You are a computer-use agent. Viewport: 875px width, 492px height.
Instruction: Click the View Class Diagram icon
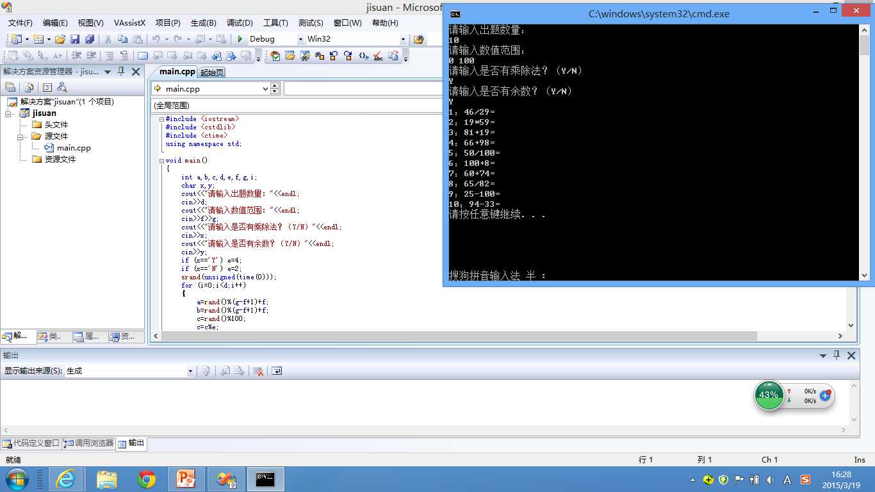coord(62,87)
